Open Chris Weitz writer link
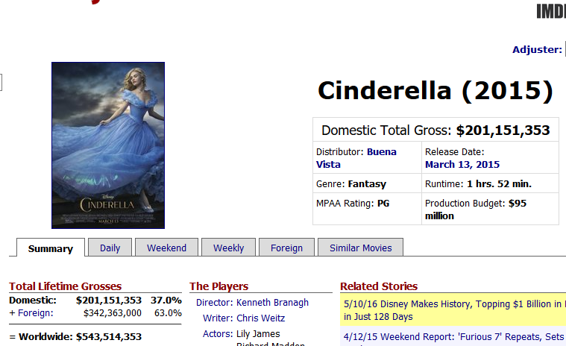Screen dimensions: 566x346 pos(260,318)
